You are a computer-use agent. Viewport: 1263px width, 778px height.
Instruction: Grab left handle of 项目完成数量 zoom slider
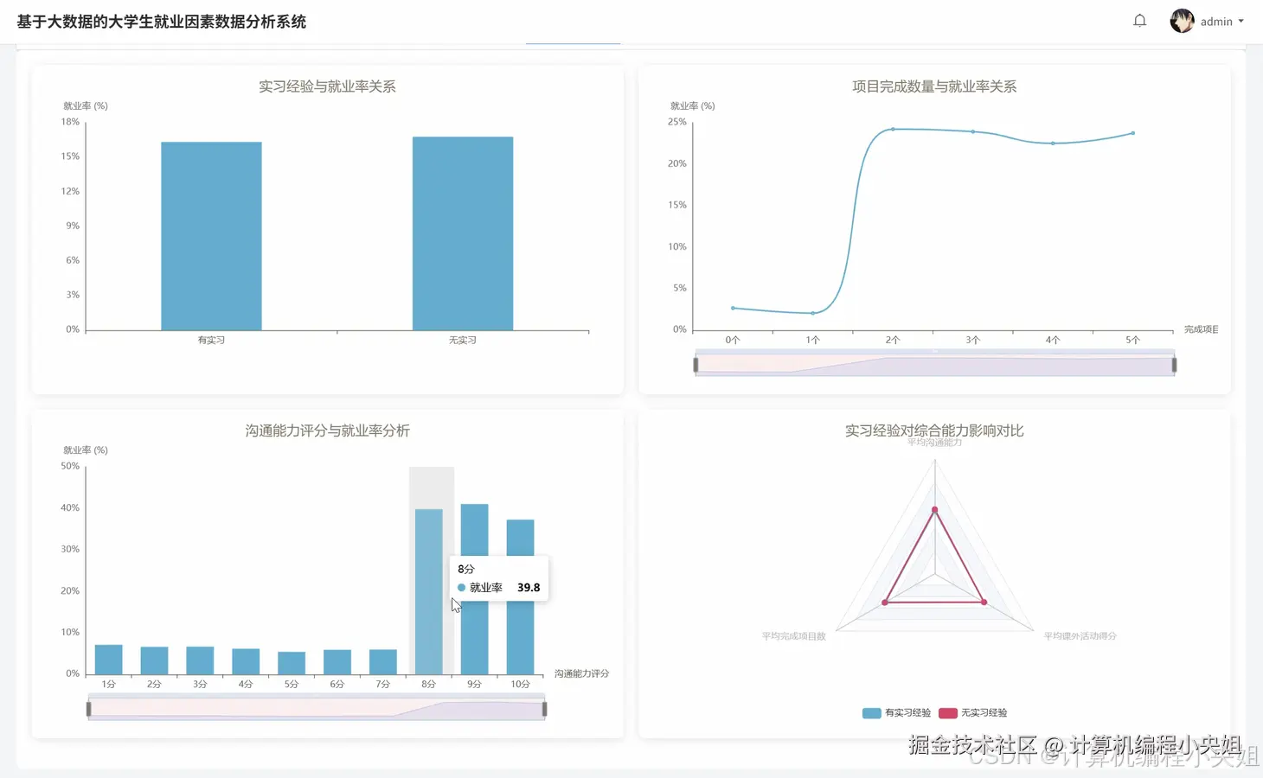[x=696, y=365]
